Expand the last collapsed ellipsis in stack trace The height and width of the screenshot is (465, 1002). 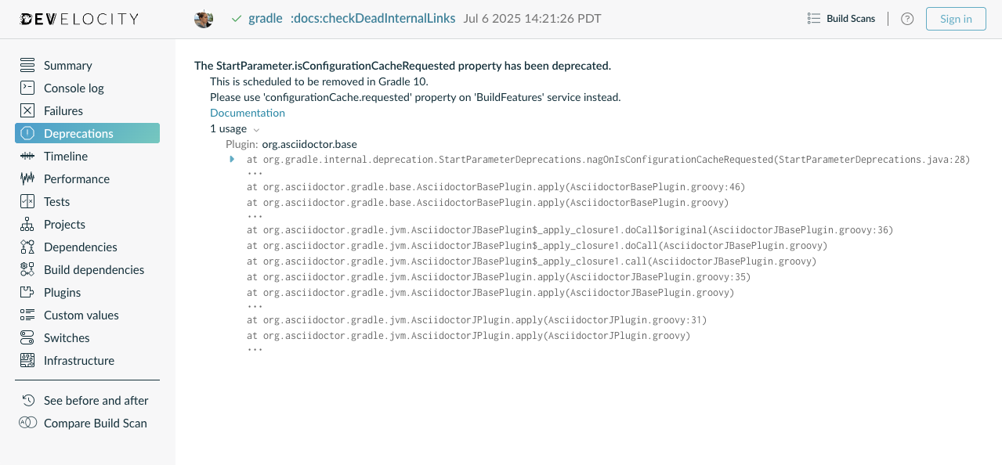tap(255, 348)
